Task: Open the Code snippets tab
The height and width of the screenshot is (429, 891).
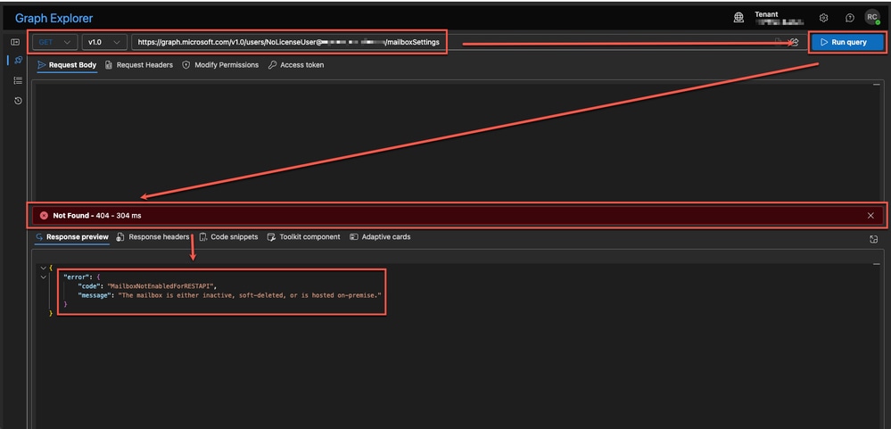Action: 228,237
